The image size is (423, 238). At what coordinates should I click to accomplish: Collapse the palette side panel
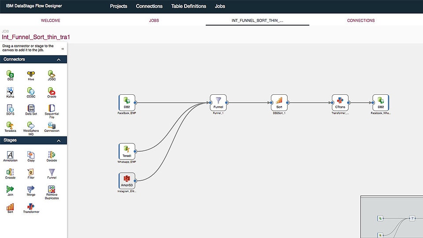coord(63,49)
